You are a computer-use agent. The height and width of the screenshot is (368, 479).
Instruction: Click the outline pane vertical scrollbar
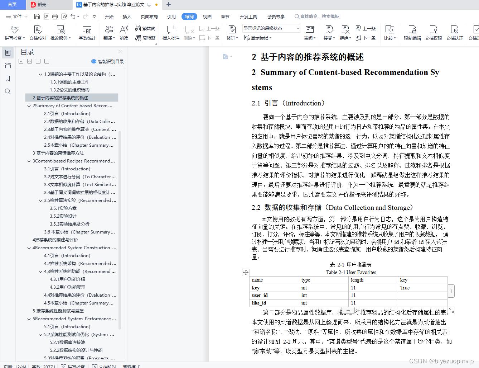point(120,230)
